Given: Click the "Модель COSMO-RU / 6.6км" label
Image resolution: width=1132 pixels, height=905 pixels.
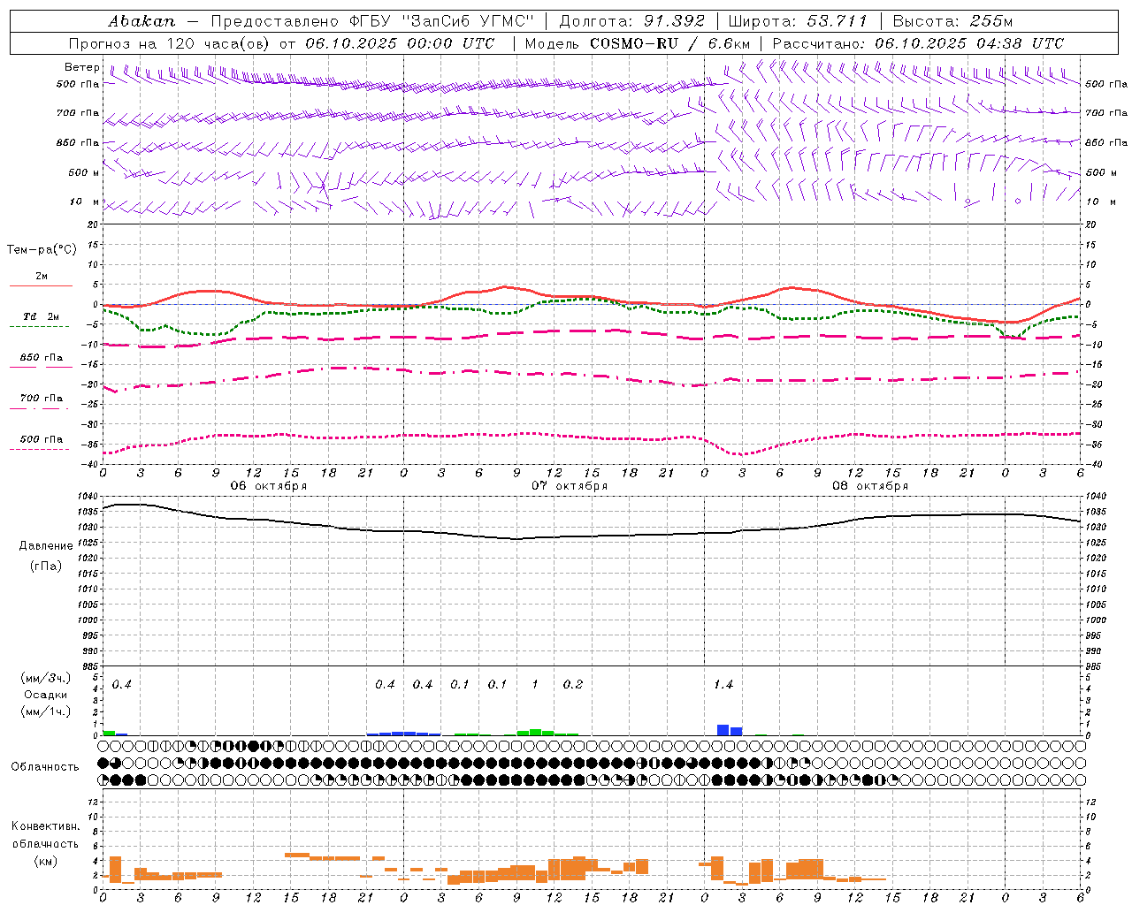Looking at the screenshot, I should (638, 43).
